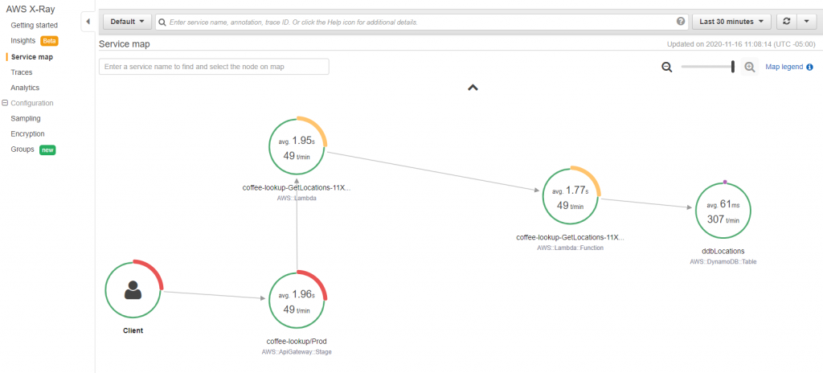The image size is (823, 373).
Task: Open Groups configuration
Action: [23, 150]
